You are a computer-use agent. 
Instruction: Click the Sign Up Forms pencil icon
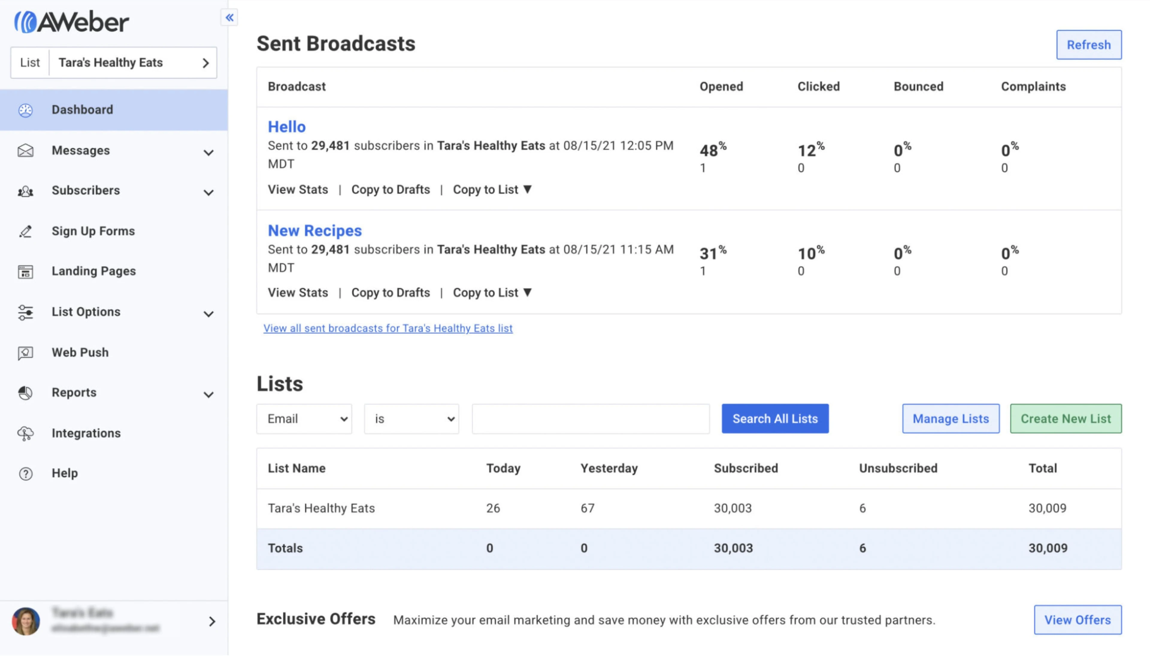coord(25,231)
